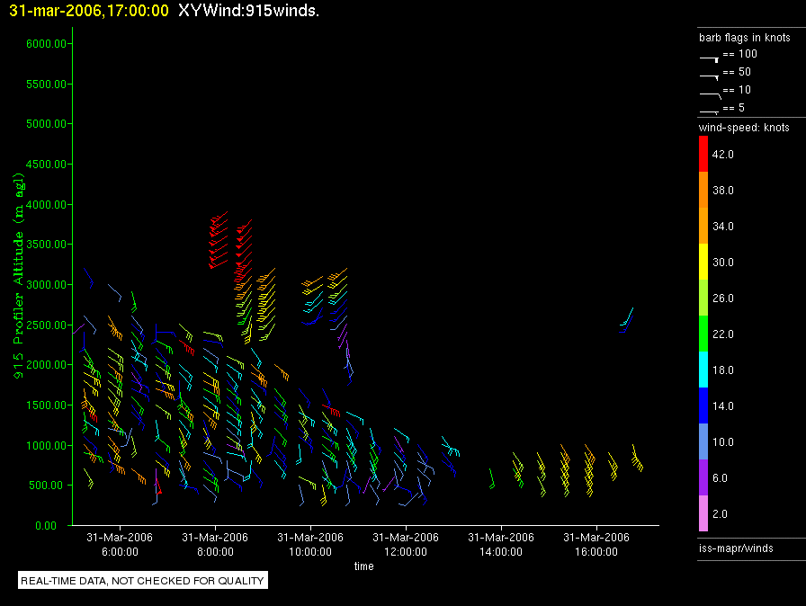The image size is (806, 606).
Task: Select the purple 6.0 knots color band
Action: click(703, 477)
